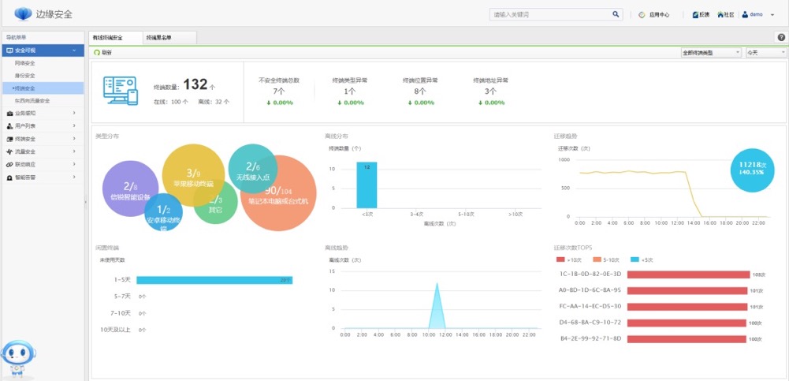Toggle the red >10次 legend item
Viewport: 789px width, 381px height.
pyautogui.click(x=567, y=260)
